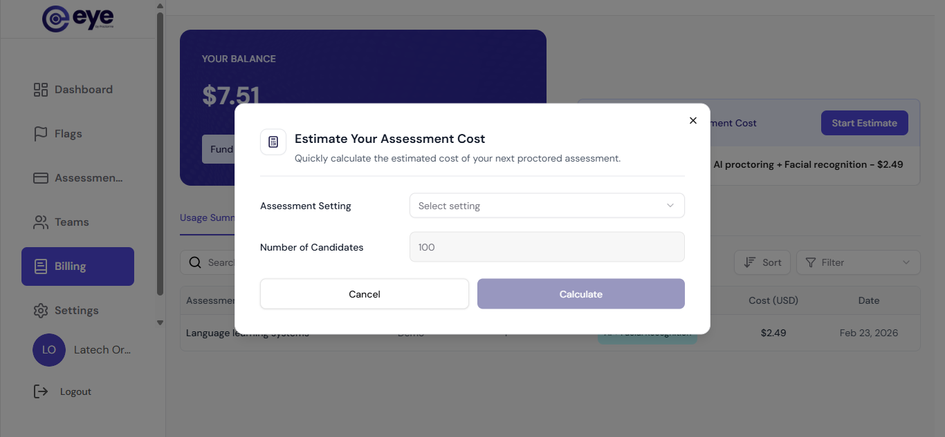This screenshot has height=437, width=945.
Task: Click the search magnifier icon
Action: [195, 262]
